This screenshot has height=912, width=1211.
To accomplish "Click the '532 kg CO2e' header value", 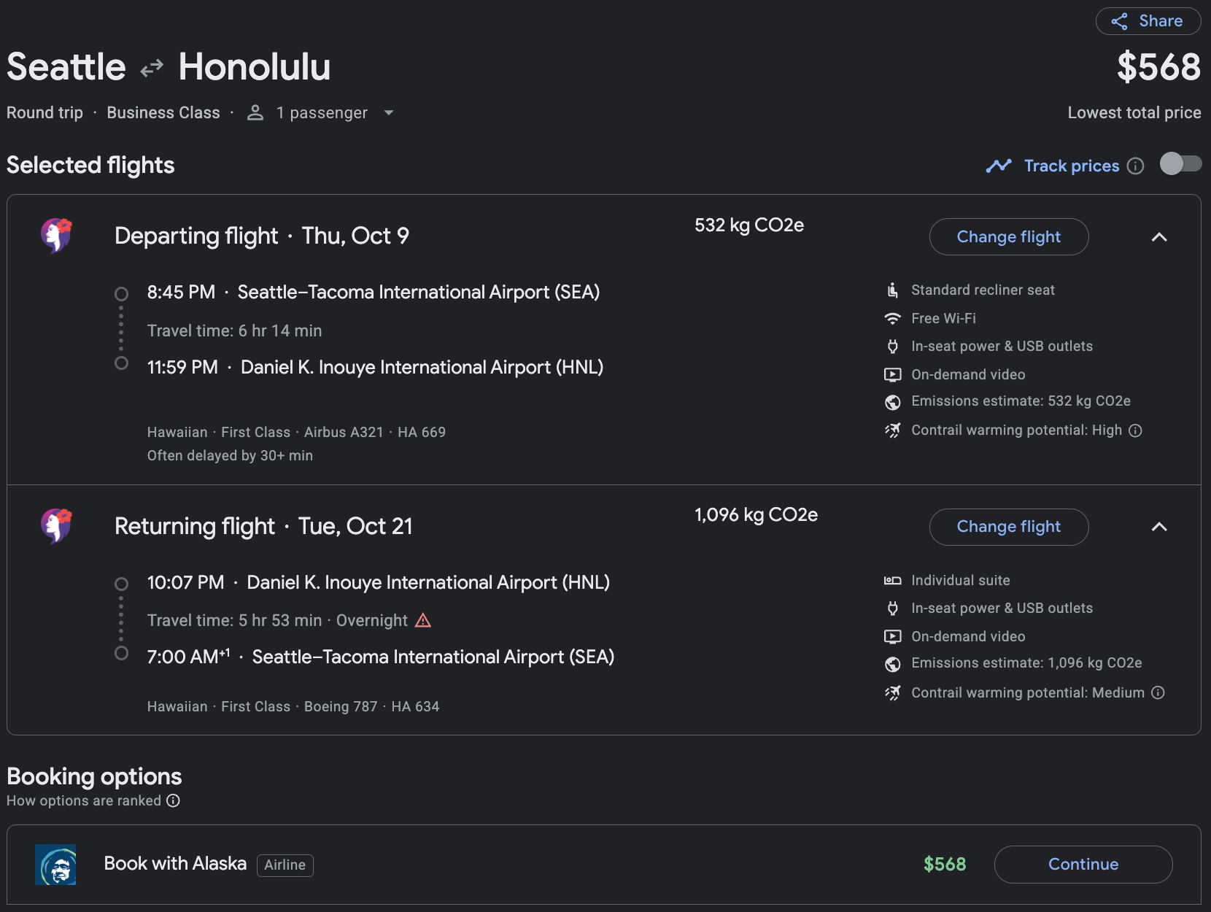I will click(749, 225).
